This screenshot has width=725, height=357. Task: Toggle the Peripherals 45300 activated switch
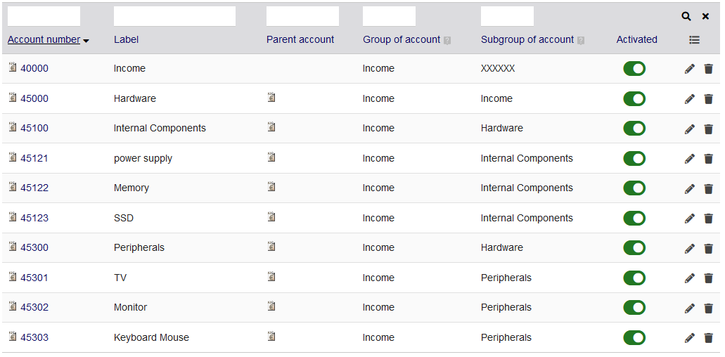point(634,248)
